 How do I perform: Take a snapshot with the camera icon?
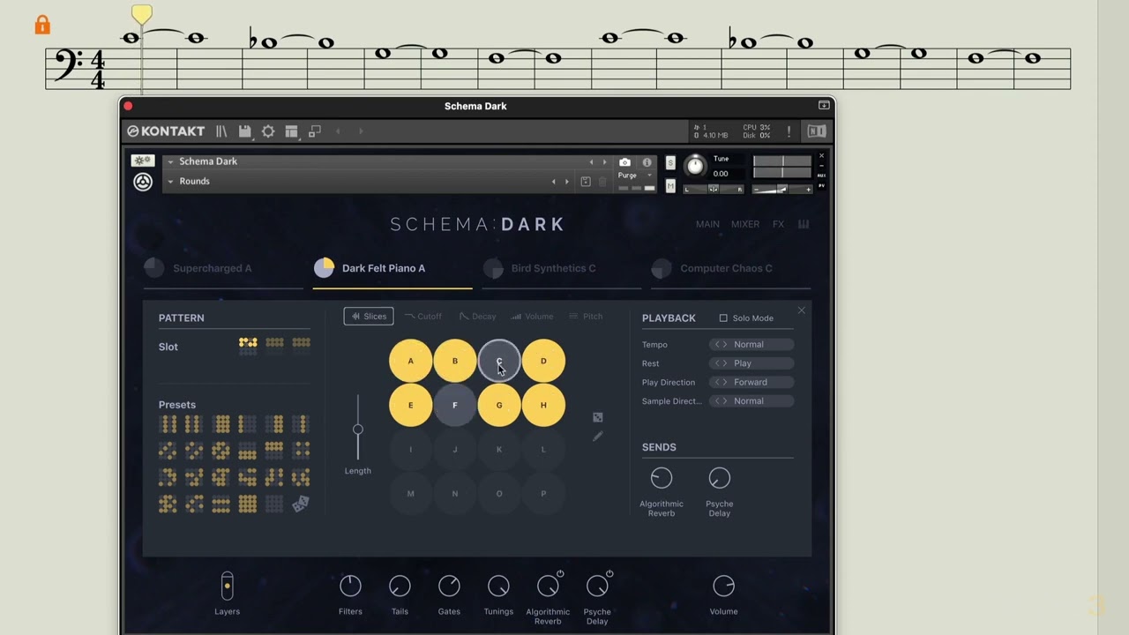pyautogui.click(x=625, y=162)
